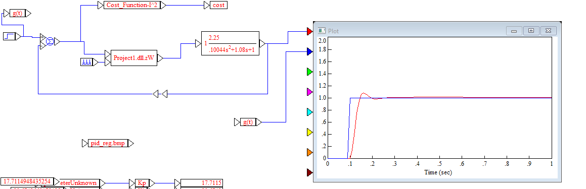
Task: Click the yellow plot input connector
Action: coord(309,132)
